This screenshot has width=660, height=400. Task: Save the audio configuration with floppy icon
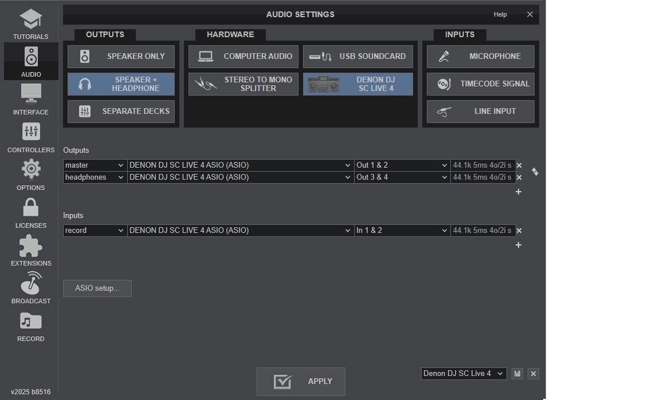pos(517,374)
